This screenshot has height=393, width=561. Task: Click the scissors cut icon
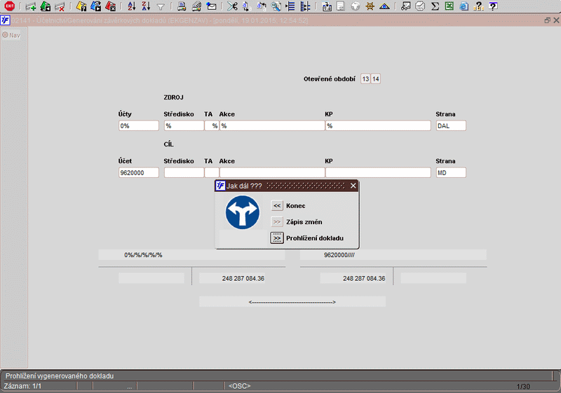coord(232,6)
